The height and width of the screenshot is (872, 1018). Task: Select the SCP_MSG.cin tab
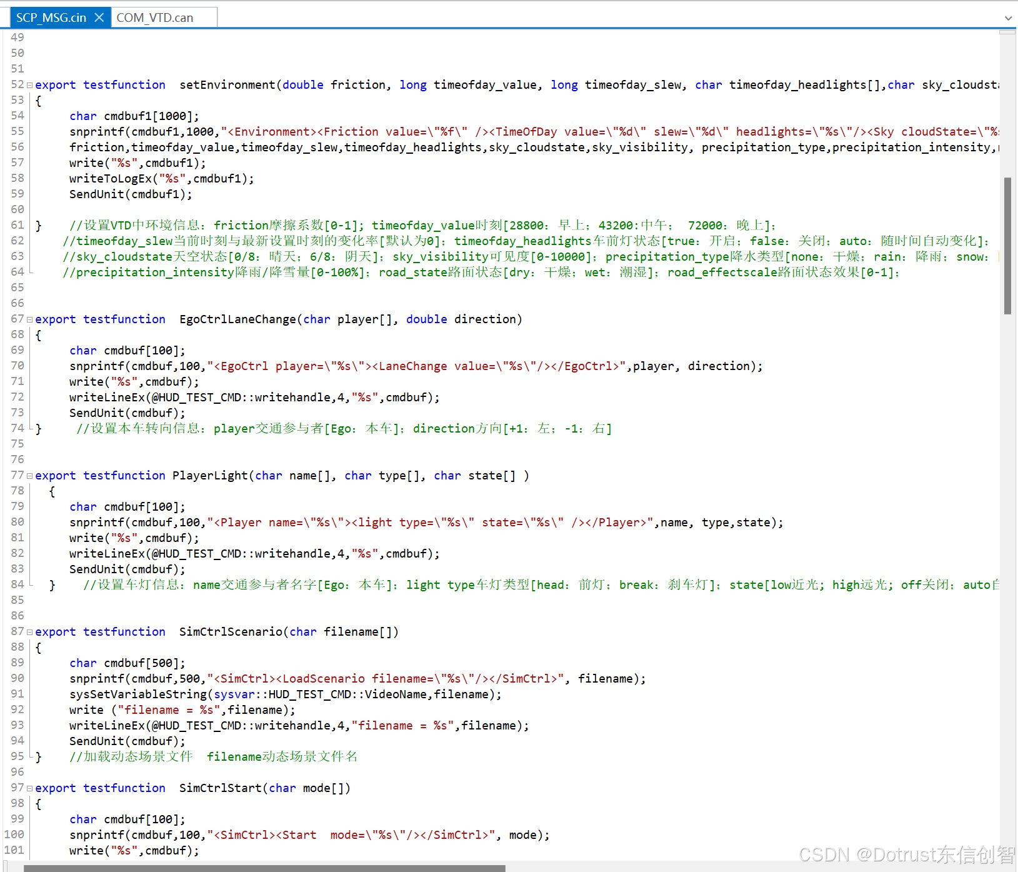(51, 18)
